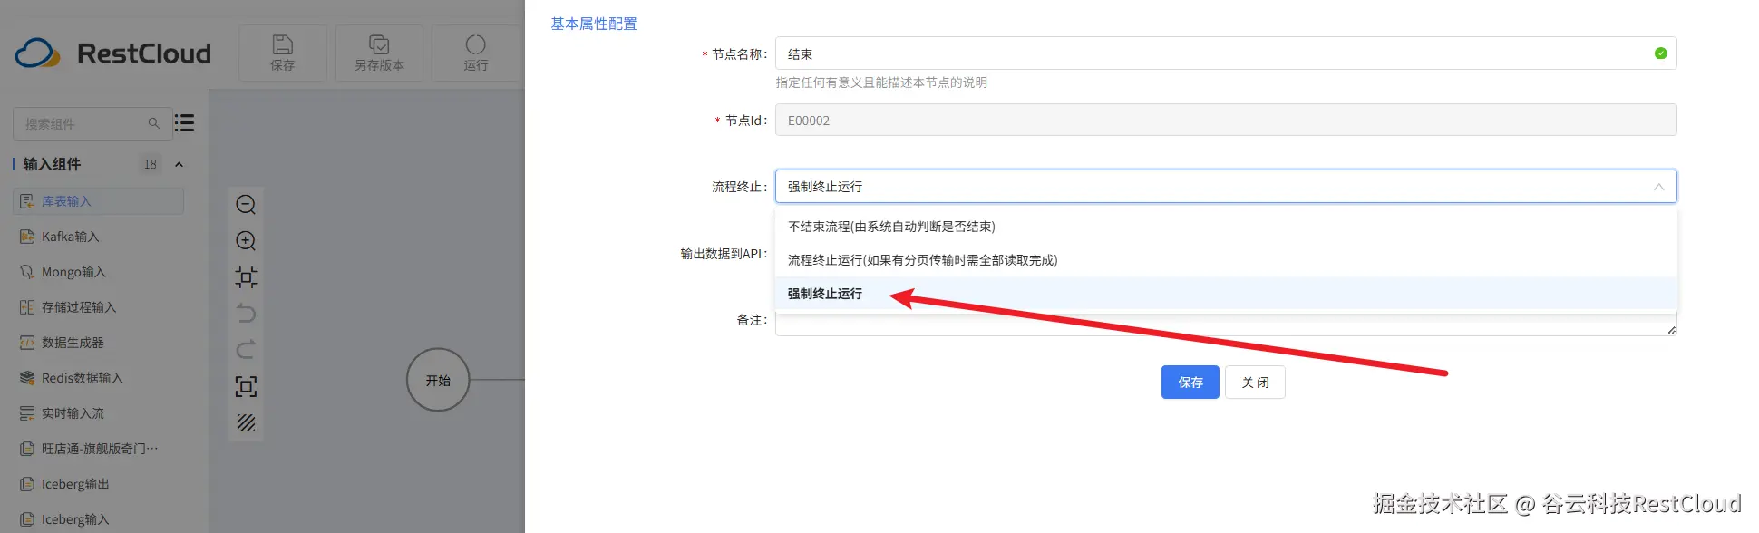The image size is (1759, 533).
Task: Toggle the component list view icon
Action: click(x=184, y=123)
